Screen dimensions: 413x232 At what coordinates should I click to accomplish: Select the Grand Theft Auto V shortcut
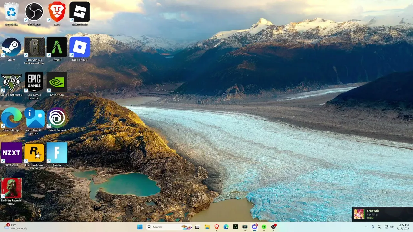(x=11, y=84)
